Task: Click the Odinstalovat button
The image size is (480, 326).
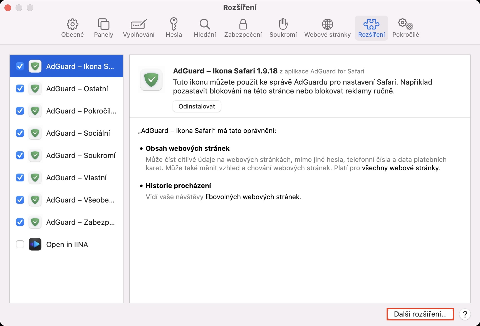Action: click(197, 106)
